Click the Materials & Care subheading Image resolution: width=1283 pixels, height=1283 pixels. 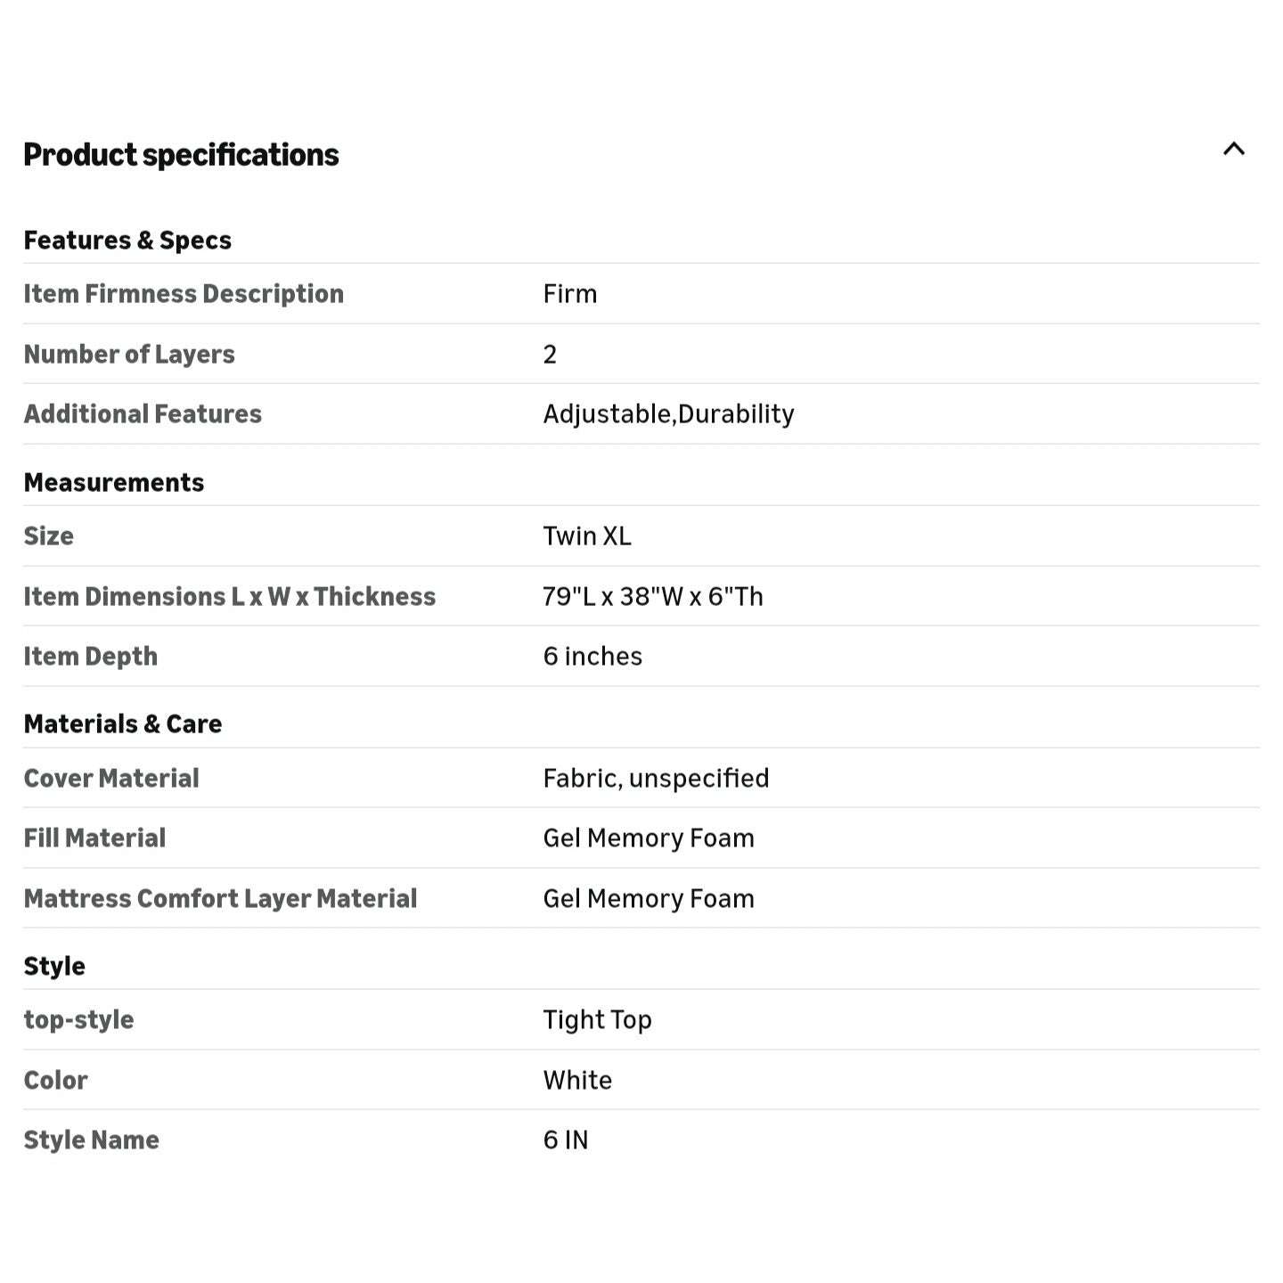(123, 724)
